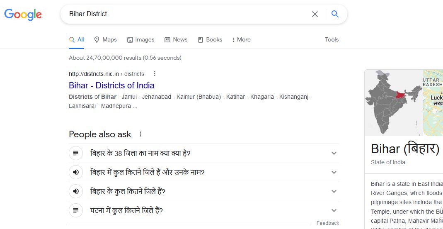Click Feedback below People also ask
443x229 pixels.
tap(328, 223)
